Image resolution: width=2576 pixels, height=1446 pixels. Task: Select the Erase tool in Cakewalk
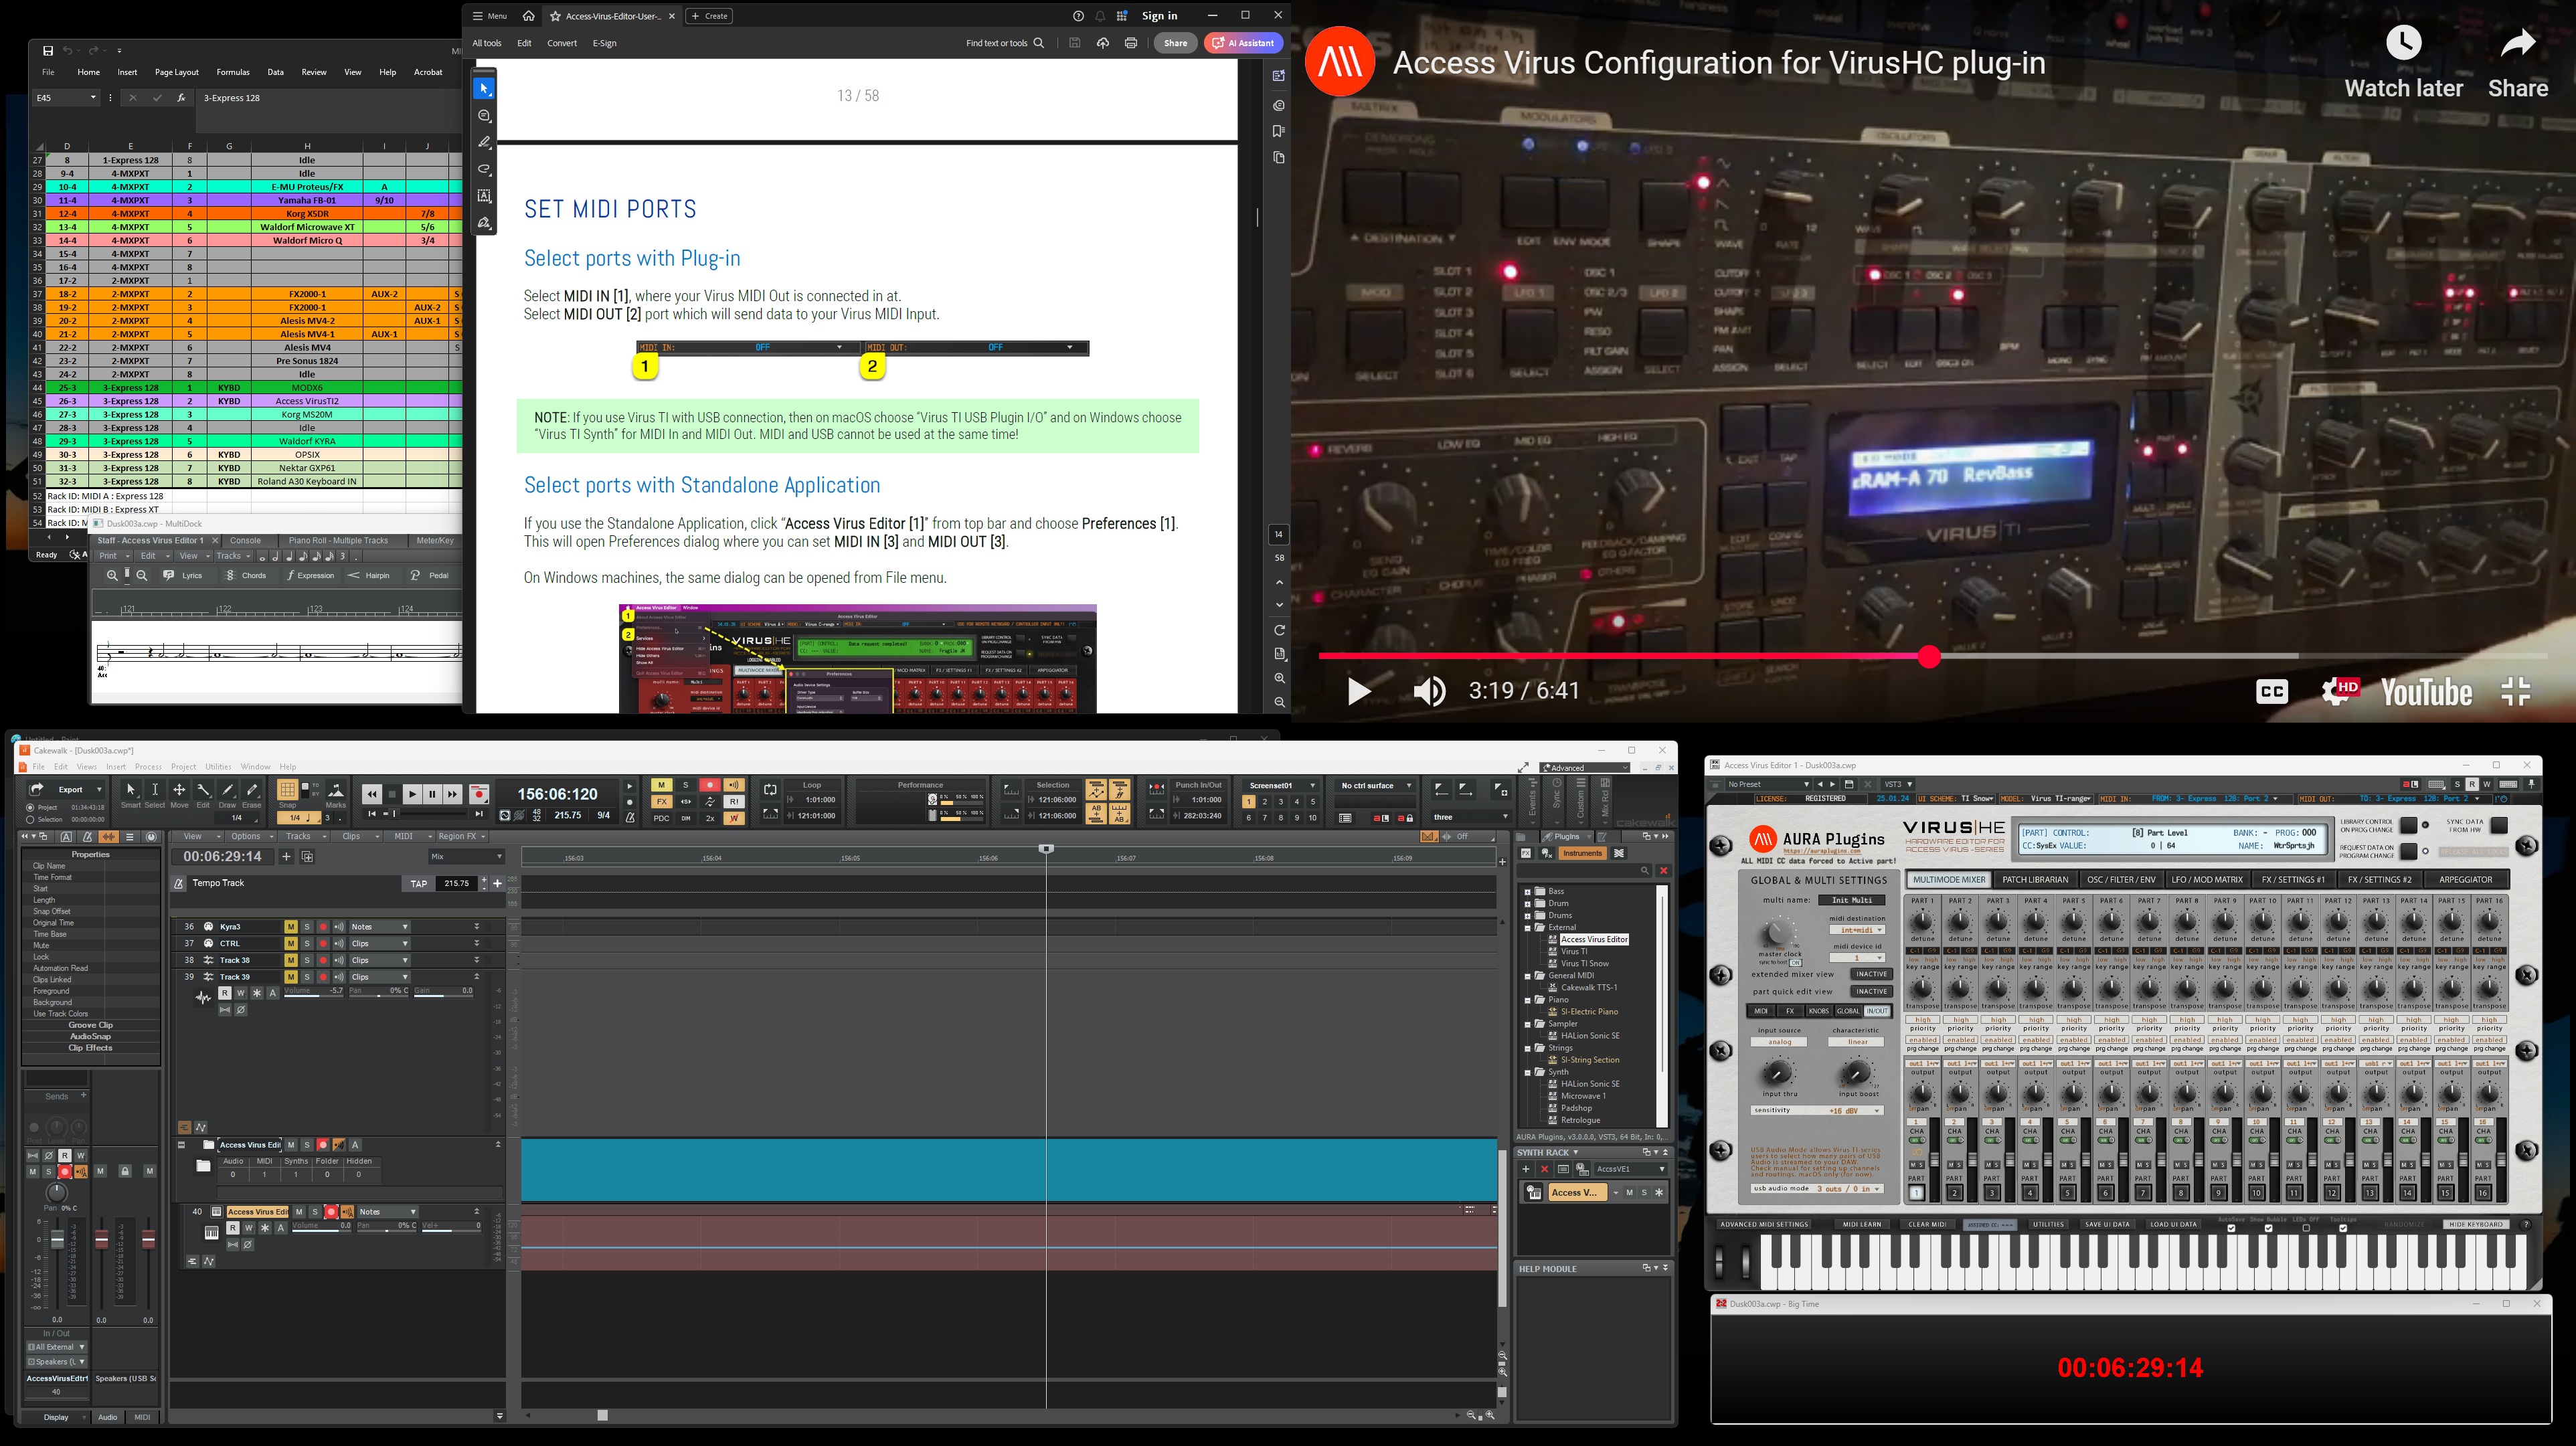click(x=252, y=791)
